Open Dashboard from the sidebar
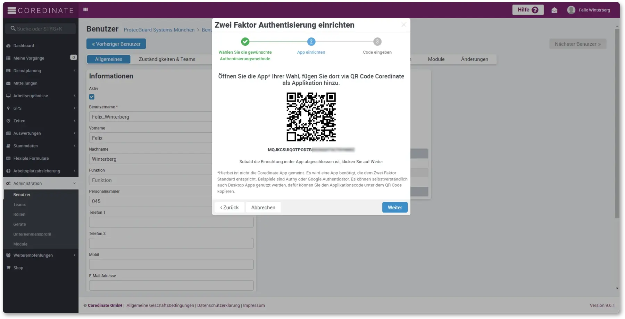625x319 pixels. [24, 46]
